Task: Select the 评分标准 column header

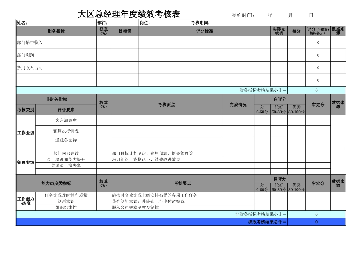Action: 205,31
